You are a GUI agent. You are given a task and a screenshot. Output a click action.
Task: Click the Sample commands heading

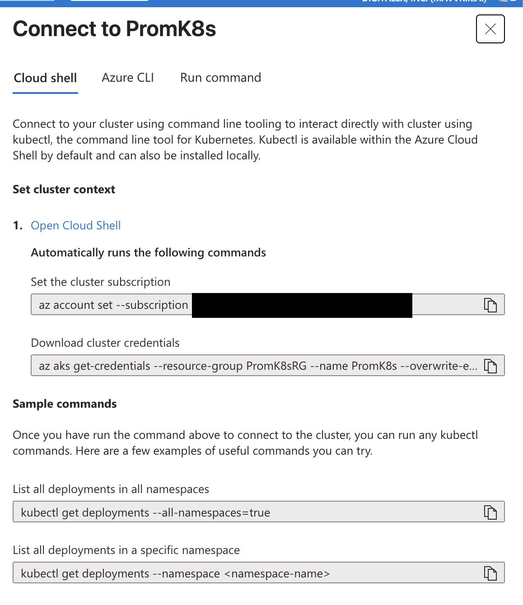pyautogui.click(x=65, y=404)
